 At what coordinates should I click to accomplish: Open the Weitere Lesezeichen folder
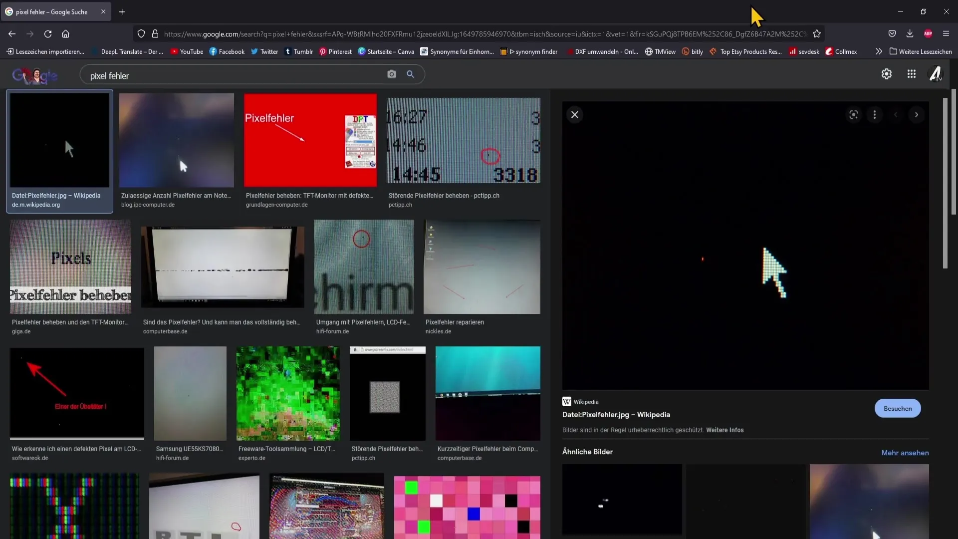click(921, 51)
